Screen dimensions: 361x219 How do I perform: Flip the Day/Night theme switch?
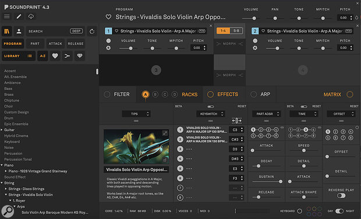[x=339, y=211]
